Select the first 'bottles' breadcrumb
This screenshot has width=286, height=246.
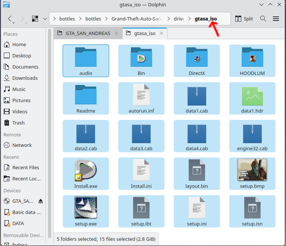coord(67,19)
